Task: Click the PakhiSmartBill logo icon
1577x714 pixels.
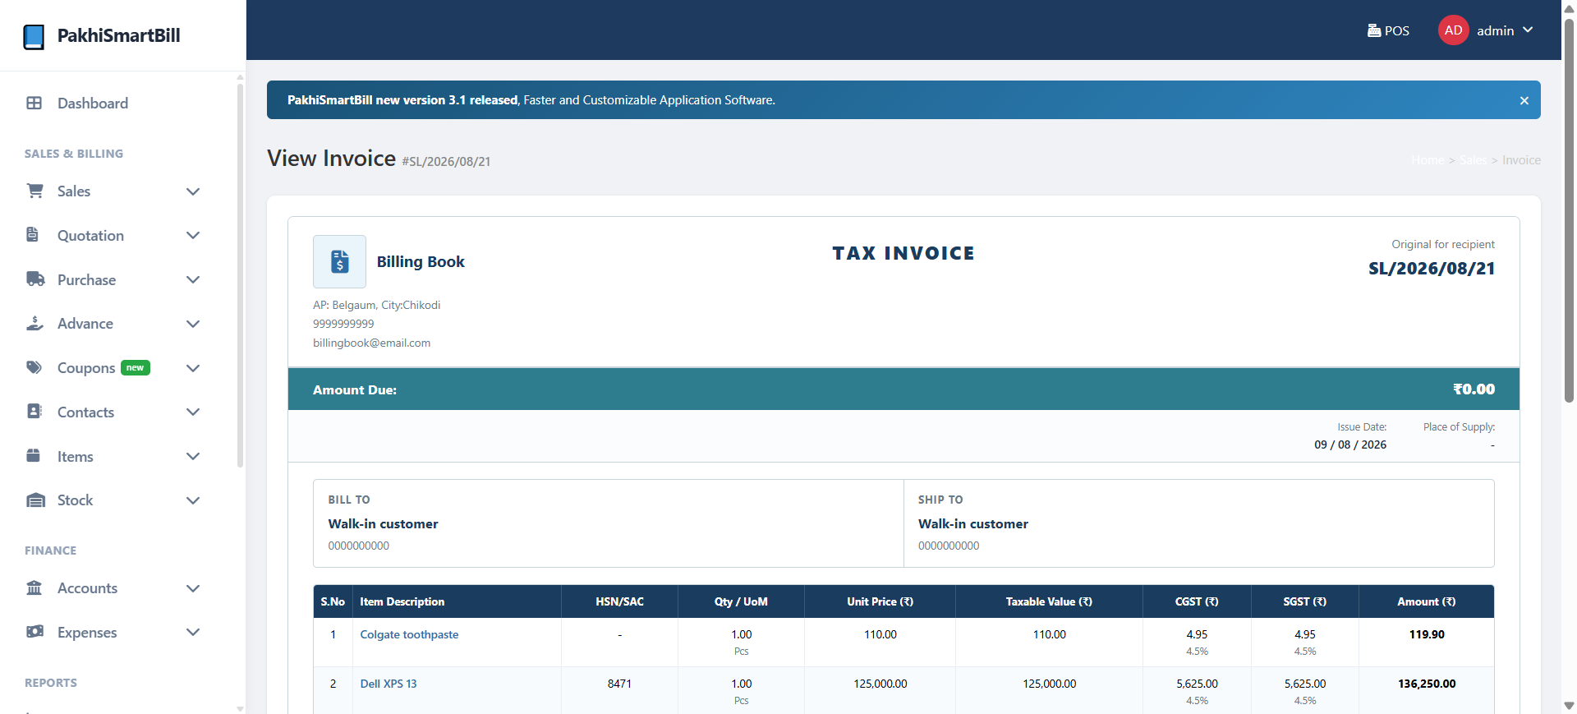Action: (x=34, y=36)
